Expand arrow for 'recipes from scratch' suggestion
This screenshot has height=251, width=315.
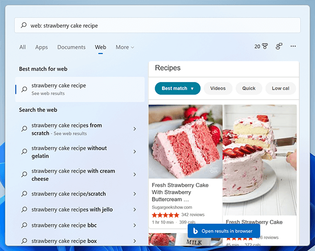coord(134,129)
